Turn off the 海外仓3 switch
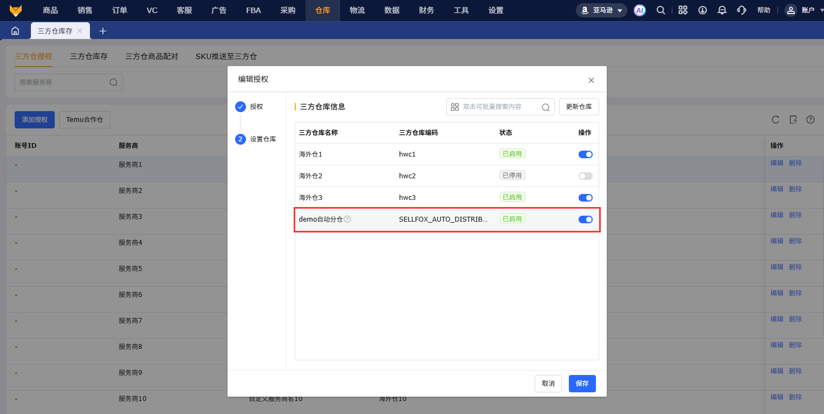 (586, 198)
